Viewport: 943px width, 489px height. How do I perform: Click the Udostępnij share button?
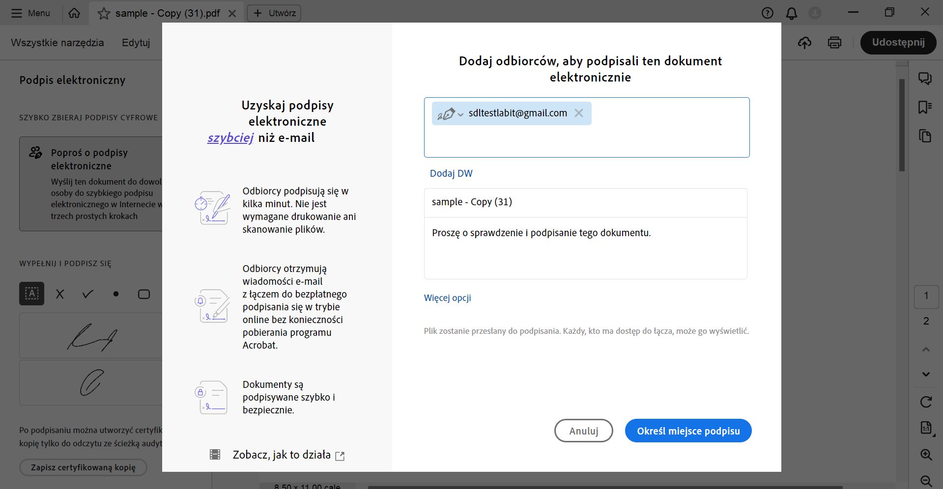[898, 43]
